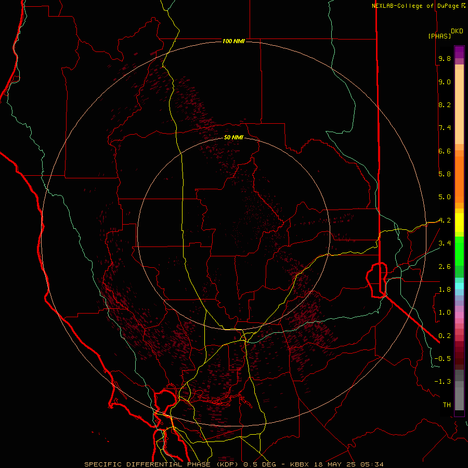468x468 pixels.
Task: Click the "100 NMI" range ring label
Action: pyautogui.click(x=233, y=41)
